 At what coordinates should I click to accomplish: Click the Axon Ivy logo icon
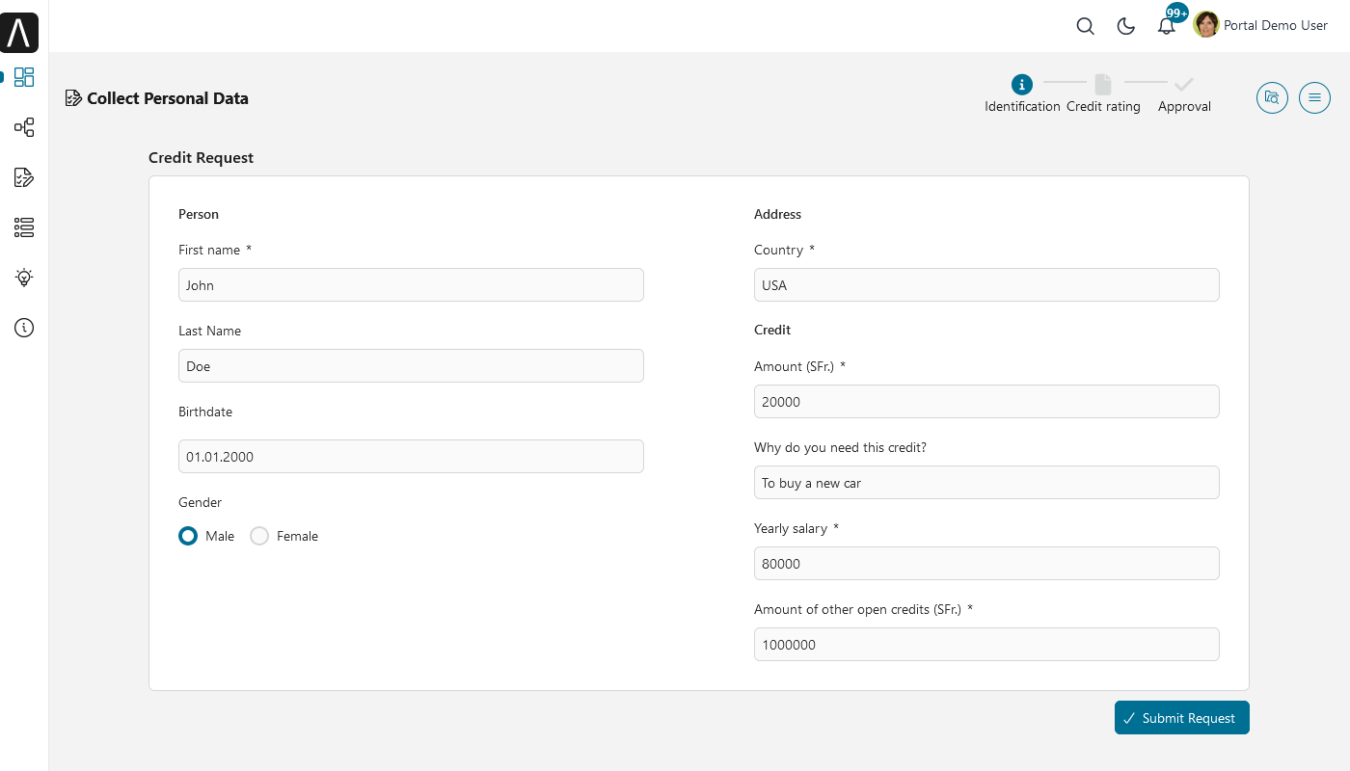19,33
